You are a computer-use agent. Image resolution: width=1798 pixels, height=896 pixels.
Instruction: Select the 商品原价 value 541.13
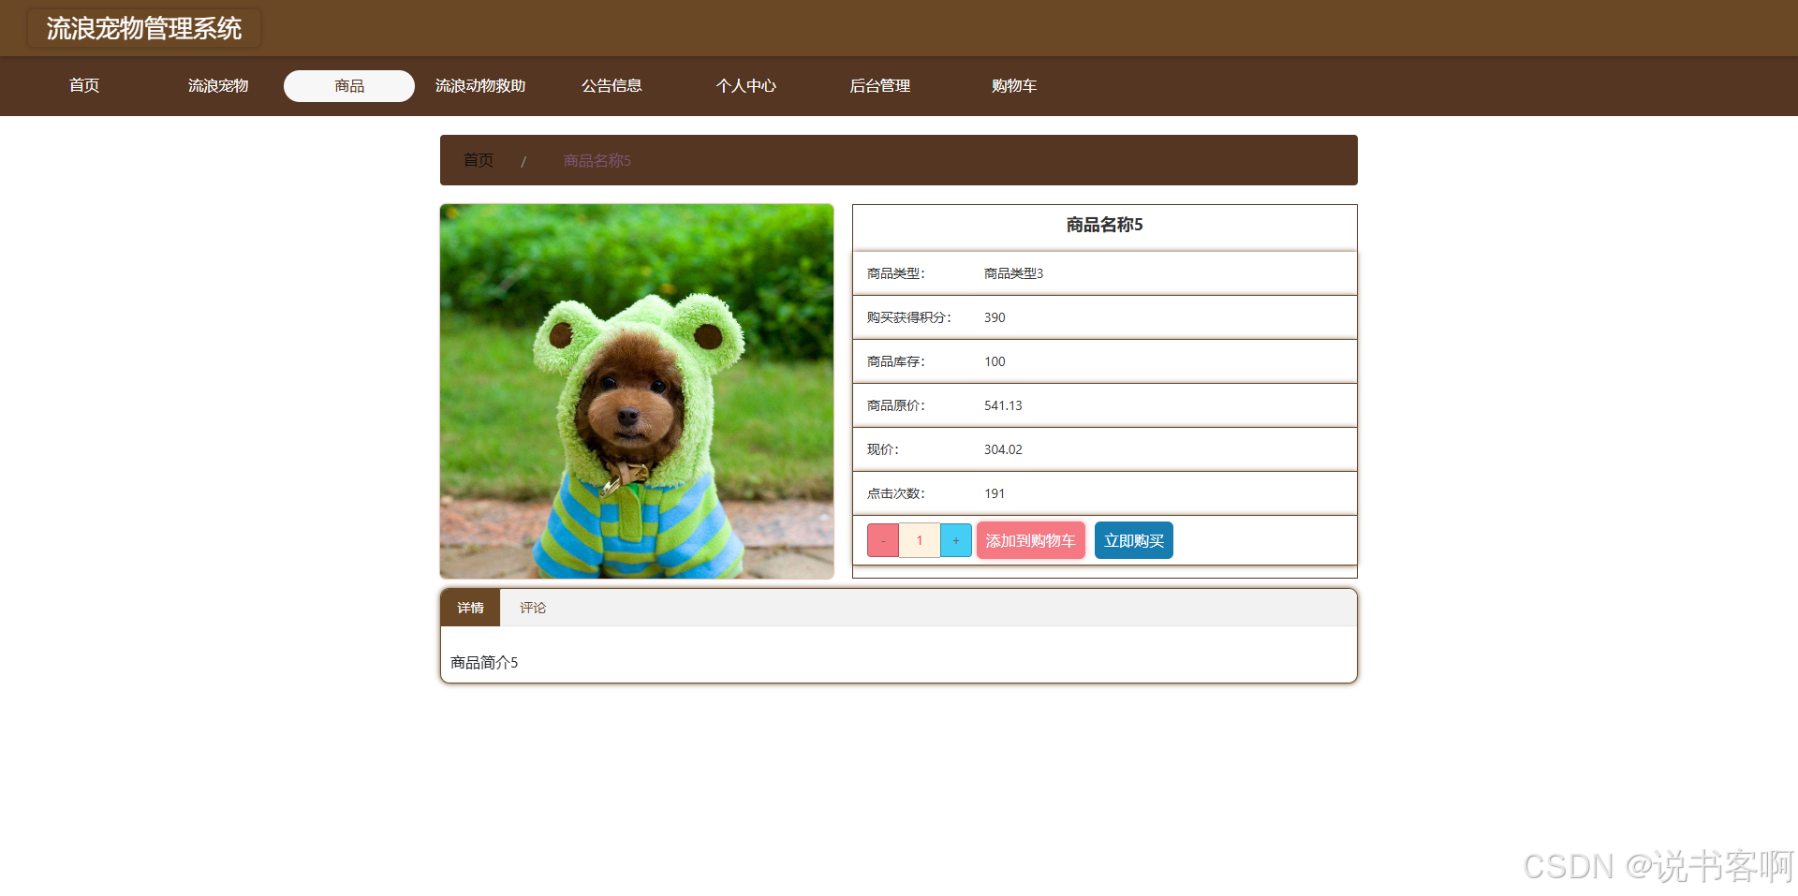pyautogui.click(x=1003, y=405)
